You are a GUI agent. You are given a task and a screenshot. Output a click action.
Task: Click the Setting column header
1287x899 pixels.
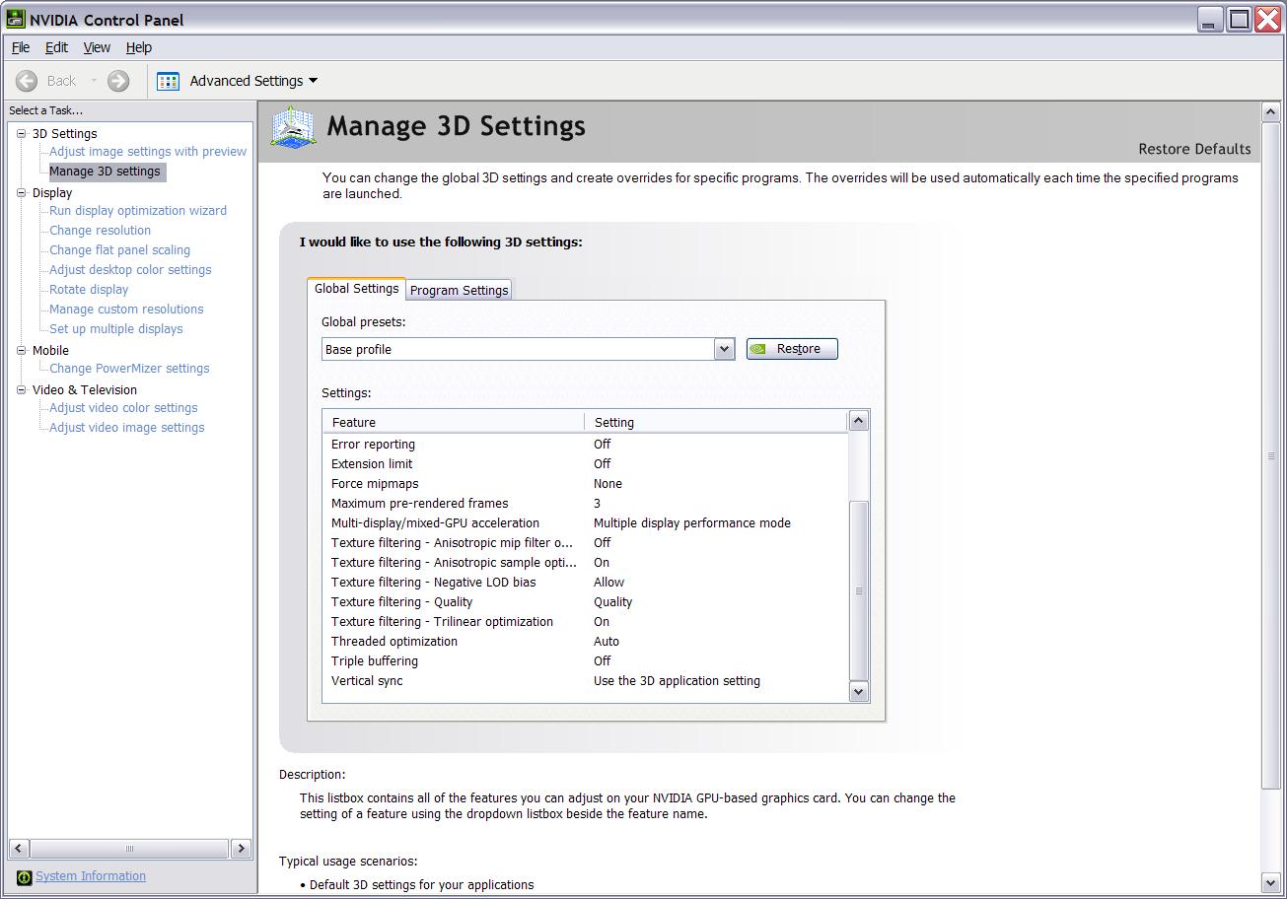point(716,422)
